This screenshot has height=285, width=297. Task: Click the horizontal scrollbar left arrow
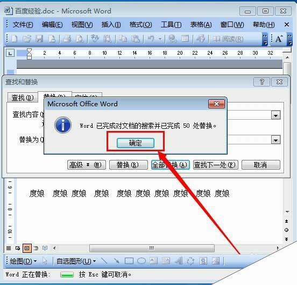coord(54,248)
